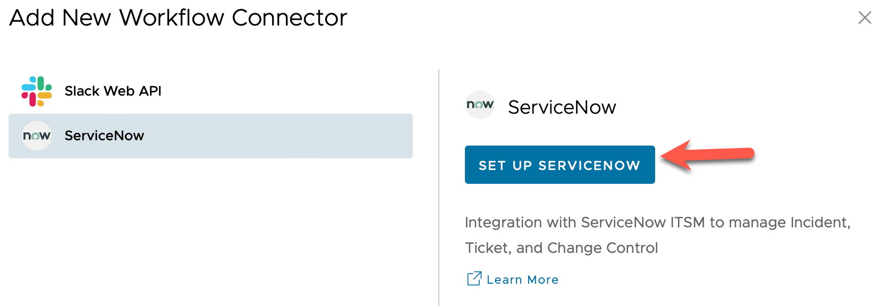This screenshot has width=882, height=306.
Task: Click the external link icon beside Learn More
Action: 474,279
